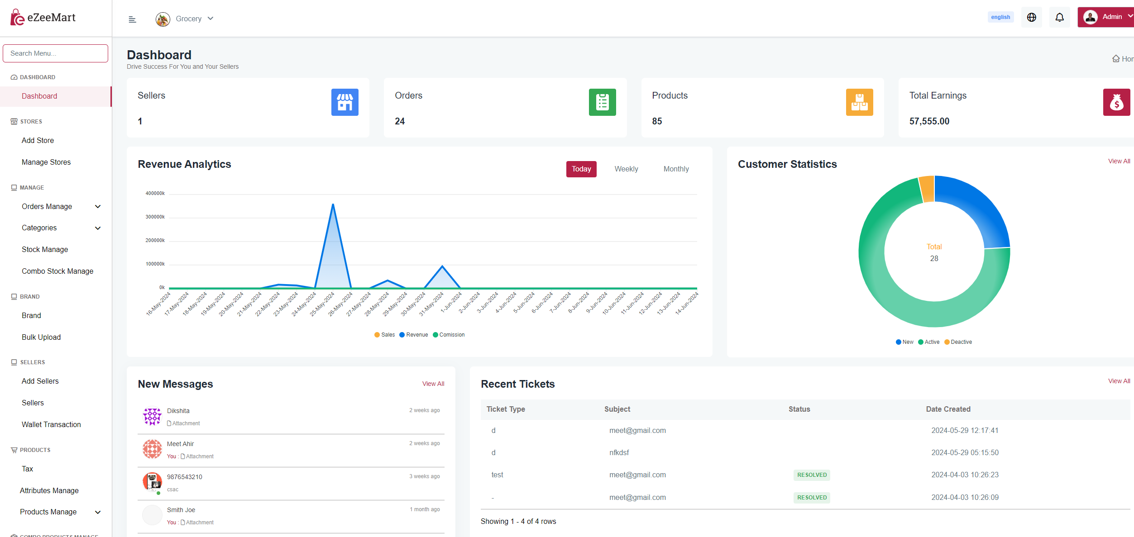Click the orange Products boxes icon
The height and width of the screenshot is (537, 1134).
(x=859, y=102)
